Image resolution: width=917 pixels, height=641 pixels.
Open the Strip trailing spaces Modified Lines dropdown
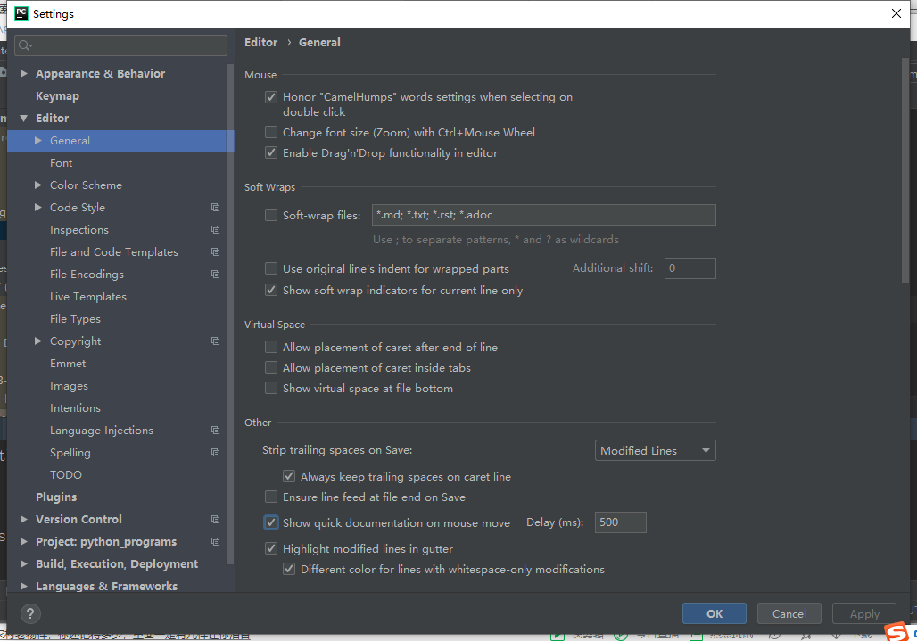point(655,450)
